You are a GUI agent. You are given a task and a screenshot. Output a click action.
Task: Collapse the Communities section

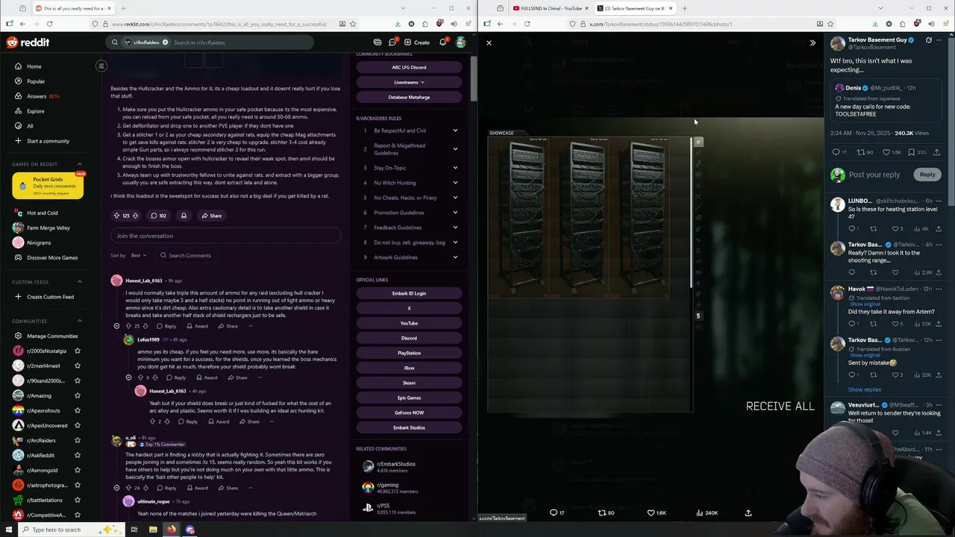(x=80, y=321)
